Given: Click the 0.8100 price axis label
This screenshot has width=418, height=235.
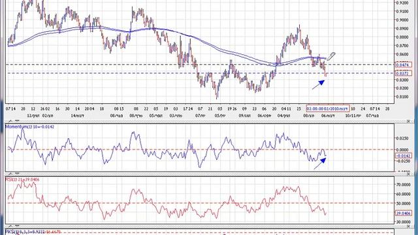Looking at the screenshot, I should [402, 97].
